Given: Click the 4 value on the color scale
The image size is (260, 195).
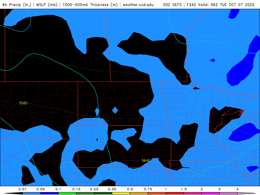Looking at the screenshot, I should pos(238,189).
